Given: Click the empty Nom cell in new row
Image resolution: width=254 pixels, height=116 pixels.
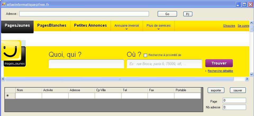Looking at the screenshot, I should point(29,96).
